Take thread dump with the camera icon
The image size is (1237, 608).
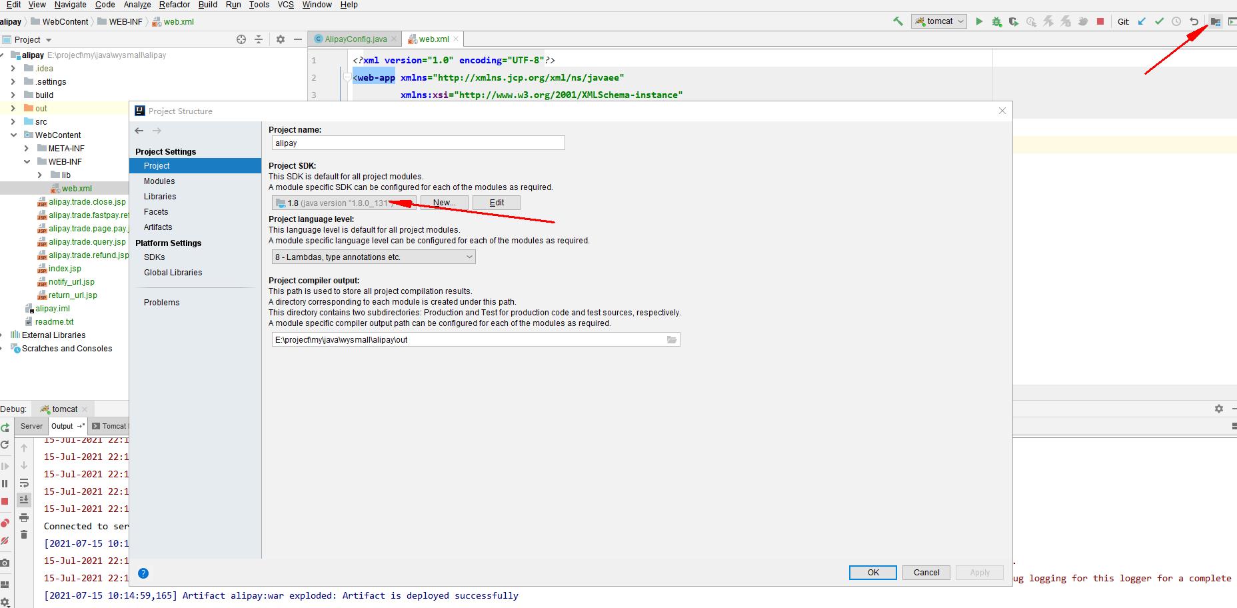[5, 563]
